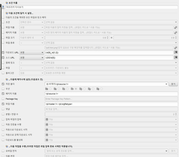Click 찾기 browse button for 저장 폴더
Screen dimensions: 179x157
click(x=173, y=84)
